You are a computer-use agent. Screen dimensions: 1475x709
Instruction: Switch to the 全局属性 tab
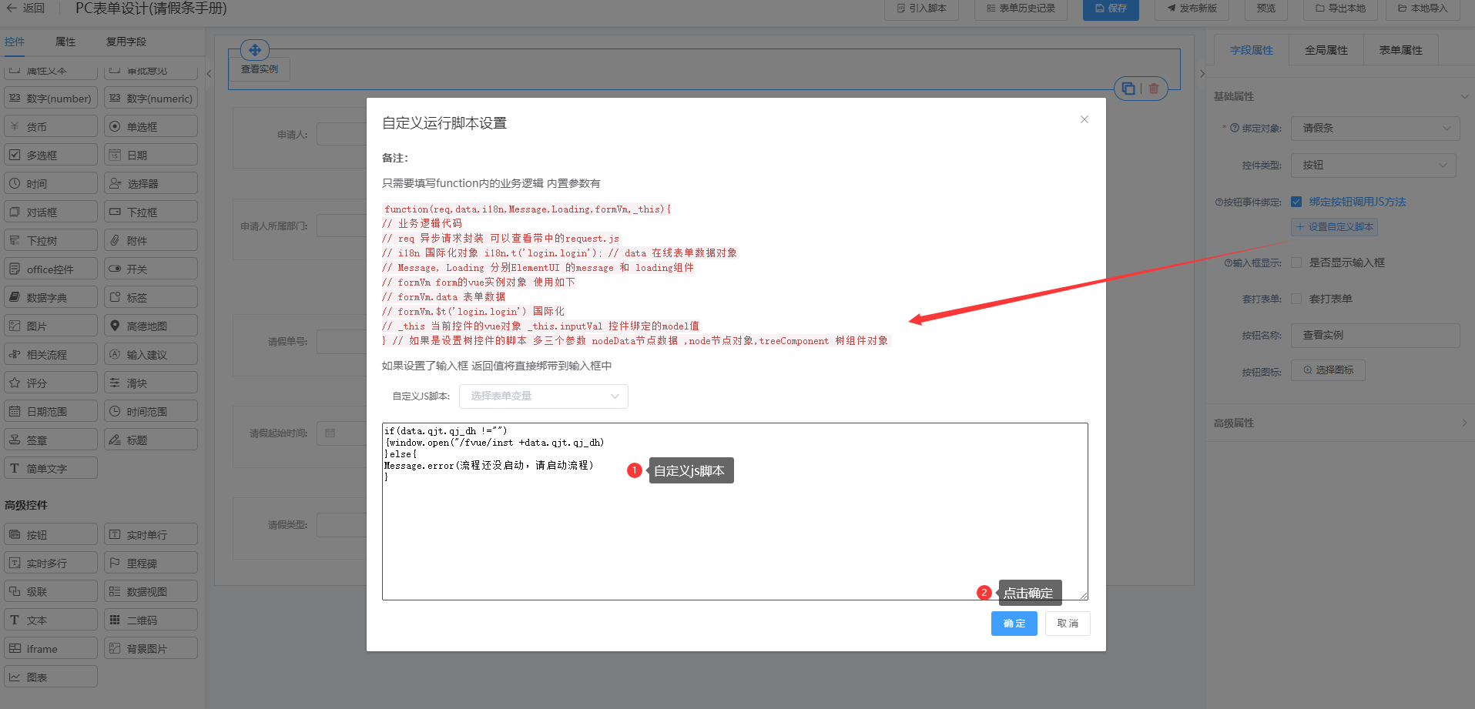(1326, 50)
